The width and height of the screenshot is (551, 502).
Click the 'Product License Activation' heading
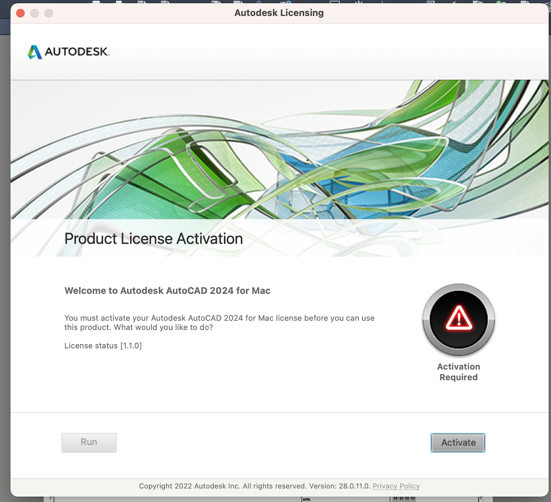[153, 239]
